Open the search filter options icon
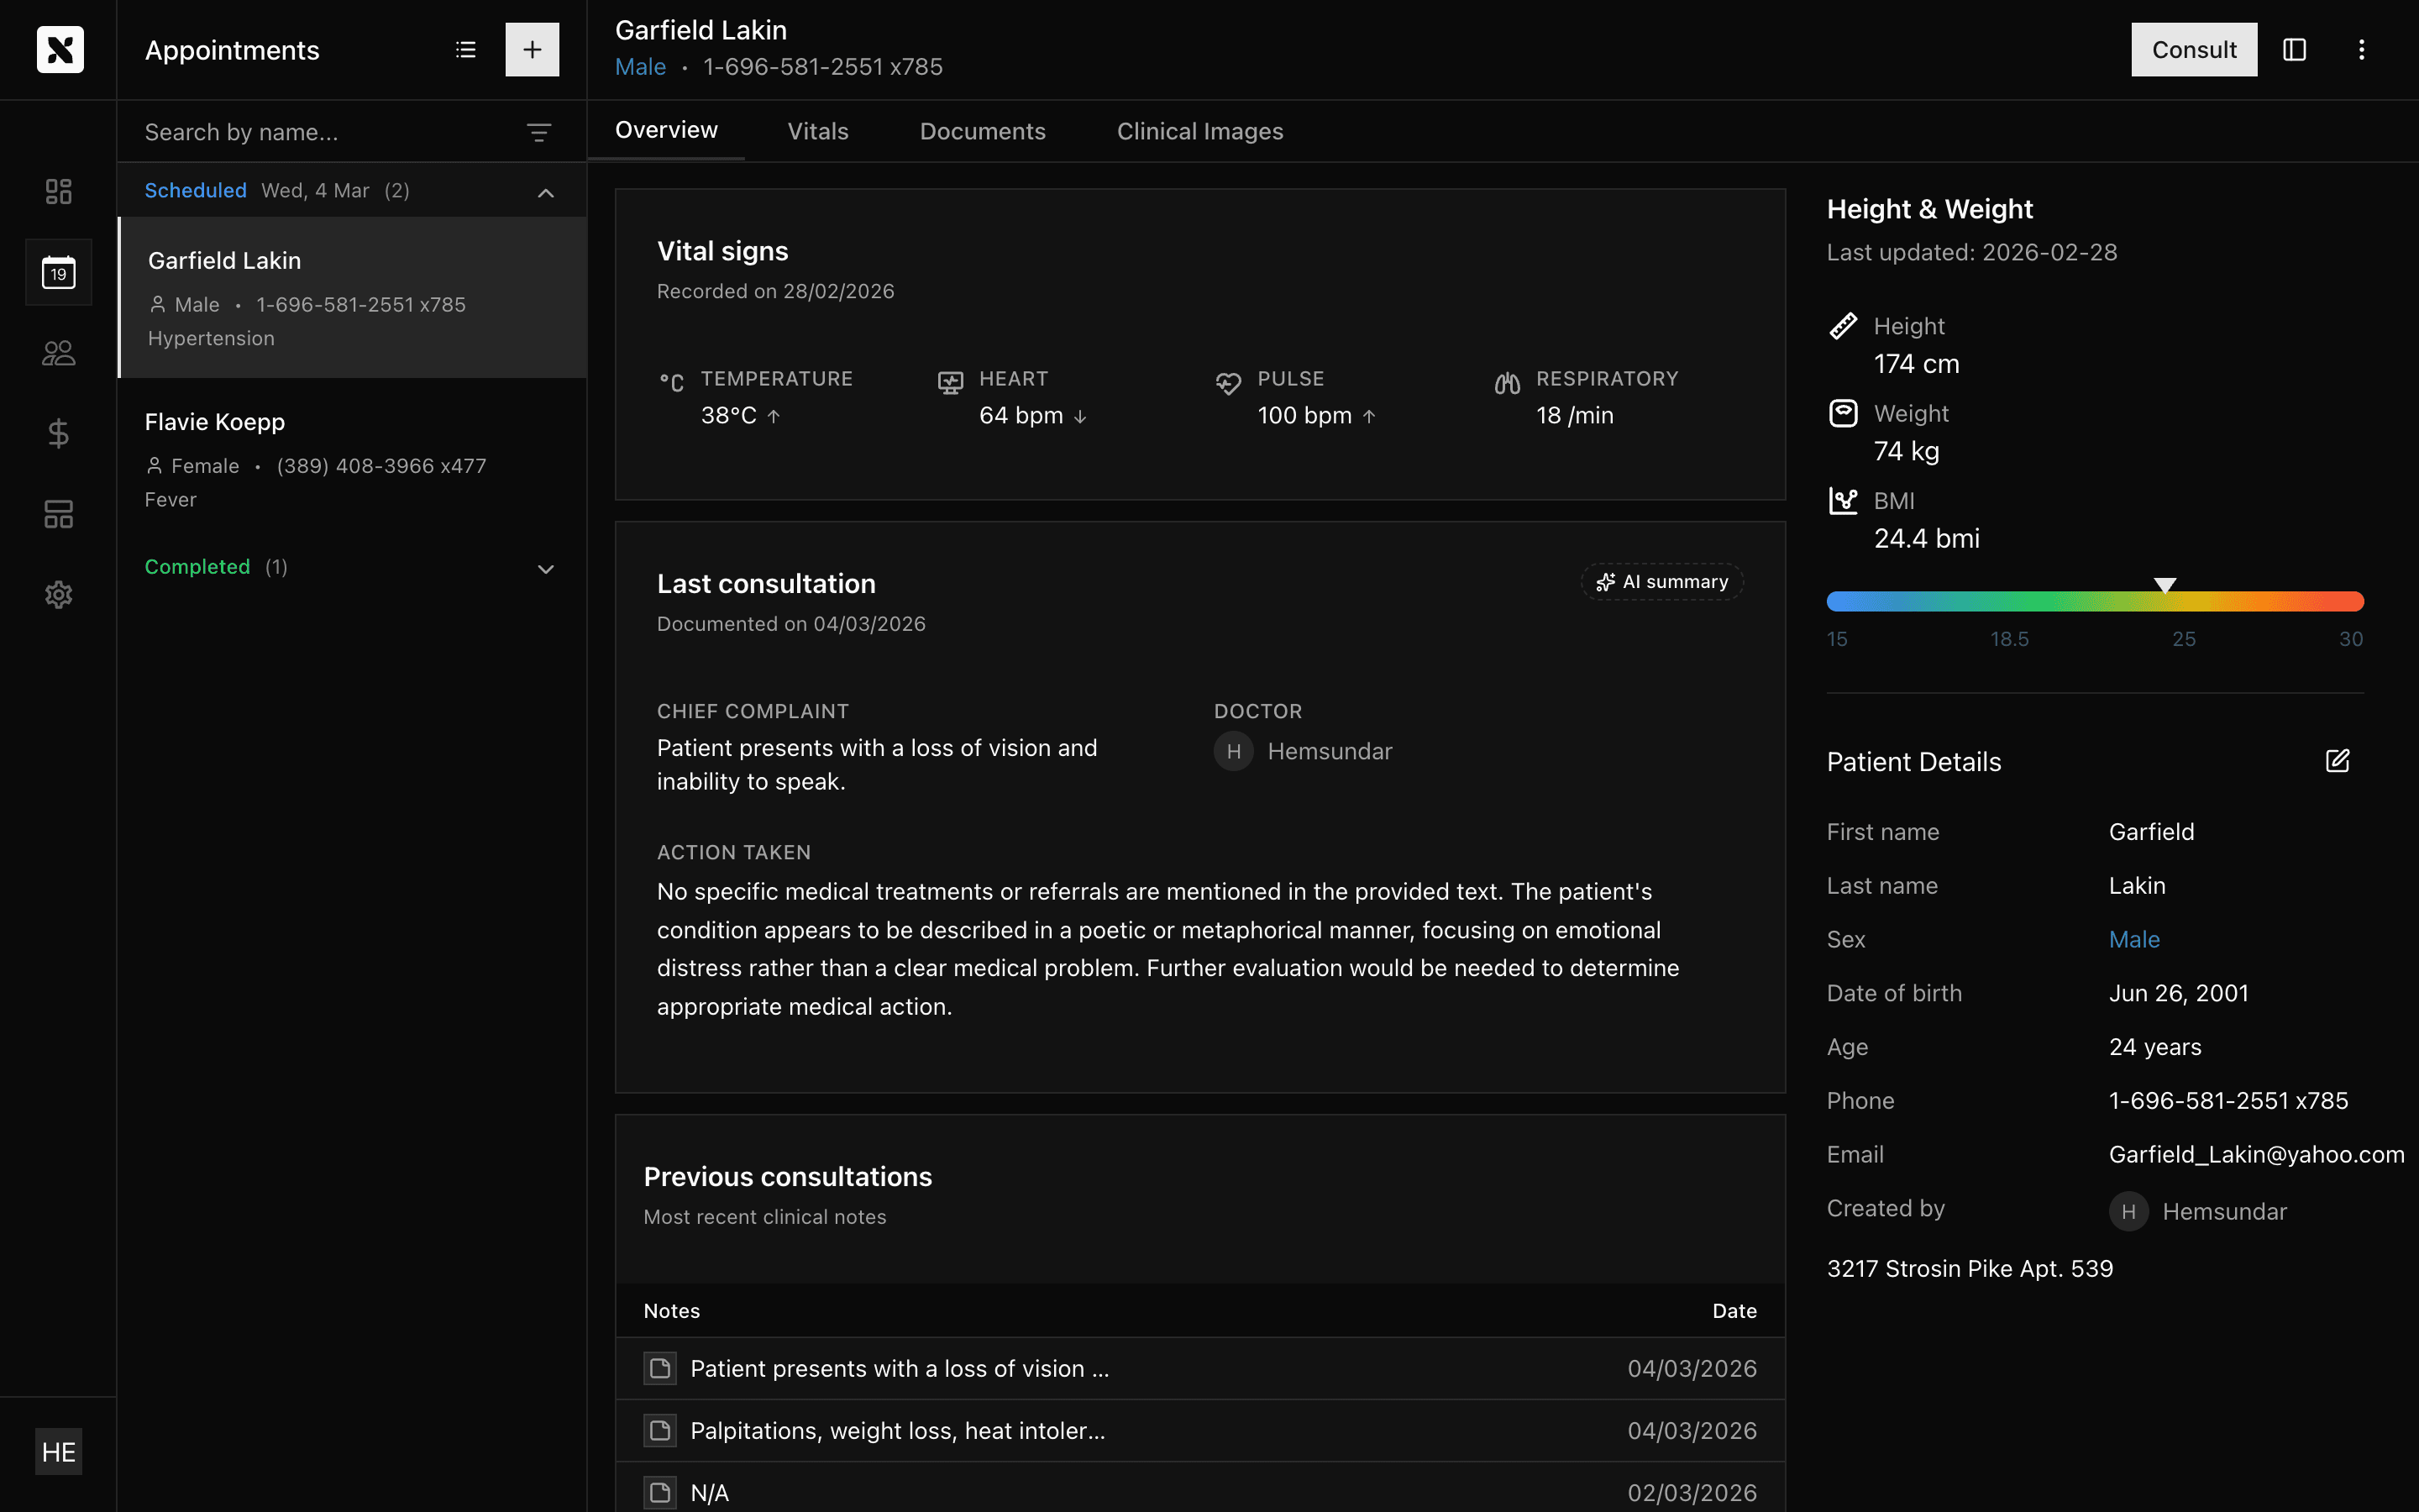 tap(538, 132)
